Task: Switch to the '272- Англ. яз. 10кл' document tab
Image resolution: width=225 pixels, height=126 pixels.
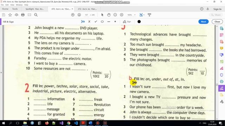Action: point(87,9)
